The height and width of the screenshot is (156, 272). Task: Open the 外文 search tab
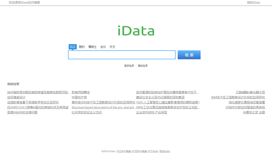112,47
